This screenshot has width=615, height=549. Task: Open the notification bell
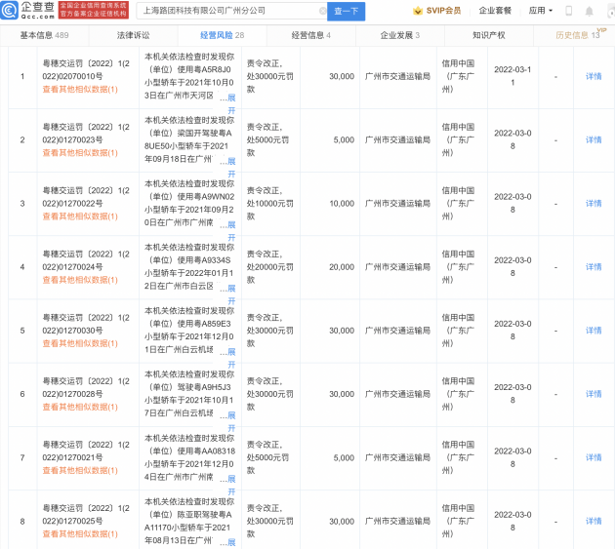click(x=589, y=11)
